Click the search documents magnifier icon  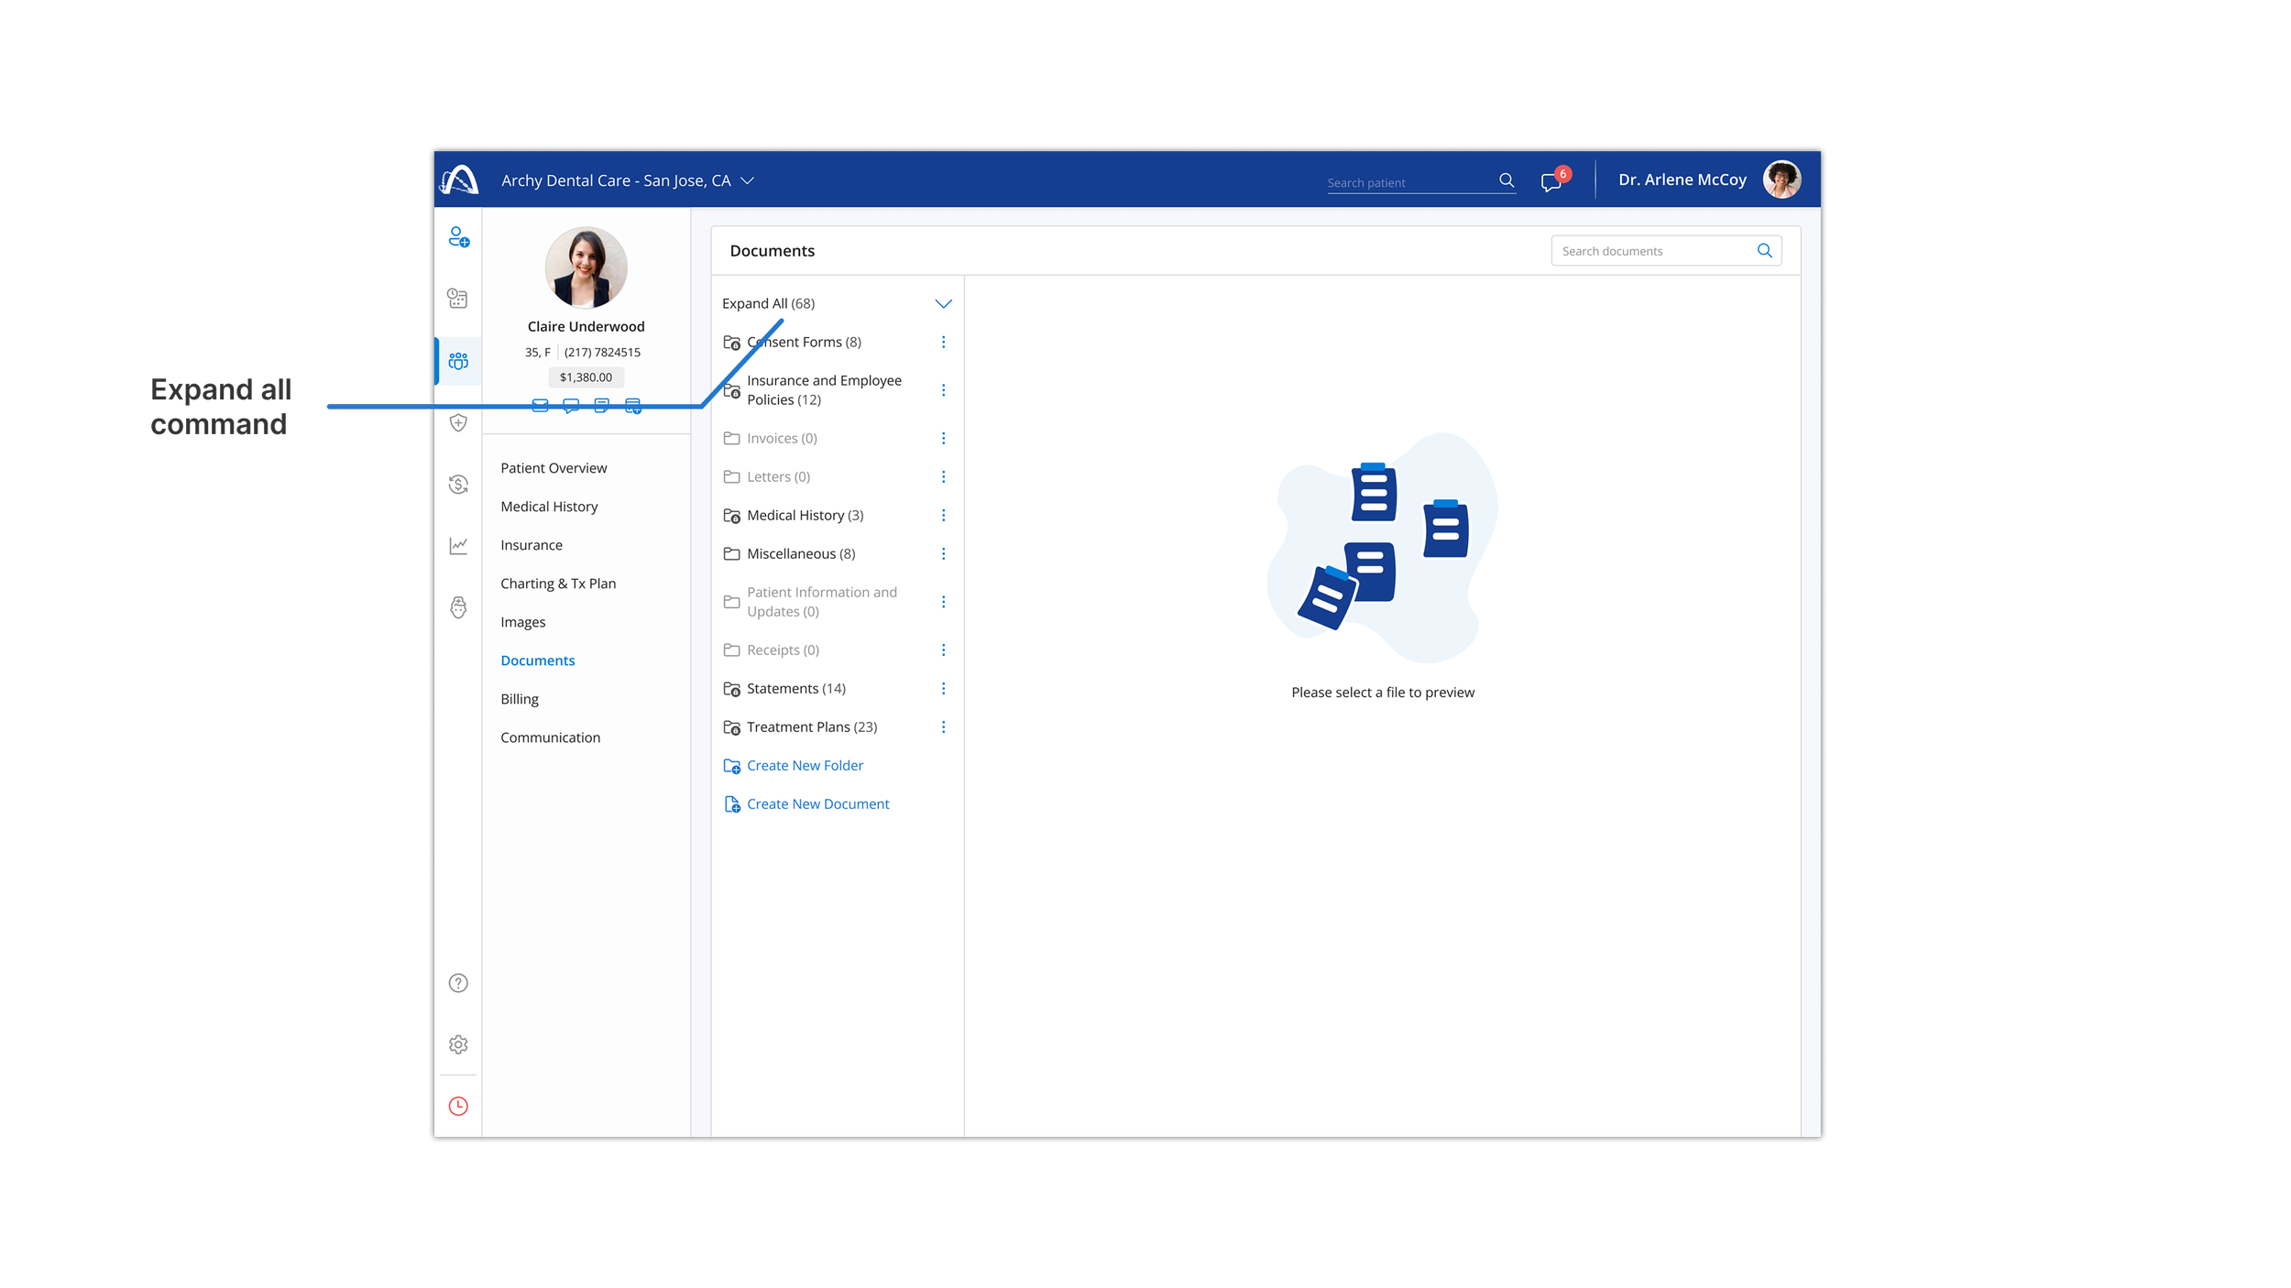tap(1764, 251)
